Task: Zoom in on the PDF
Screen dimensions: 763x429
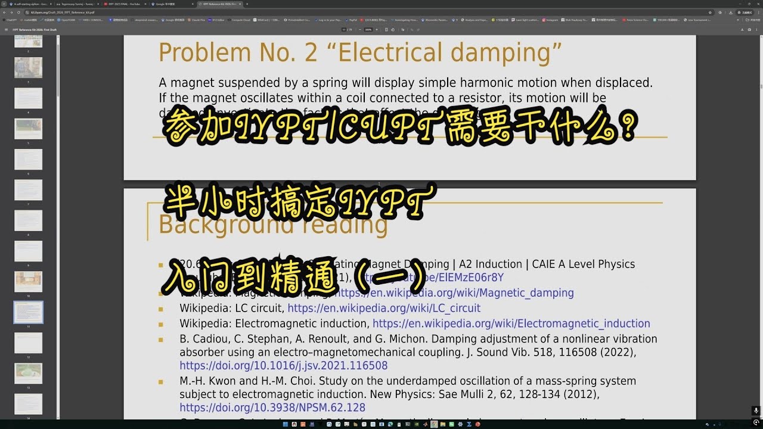Action: [x=378, y=29]
